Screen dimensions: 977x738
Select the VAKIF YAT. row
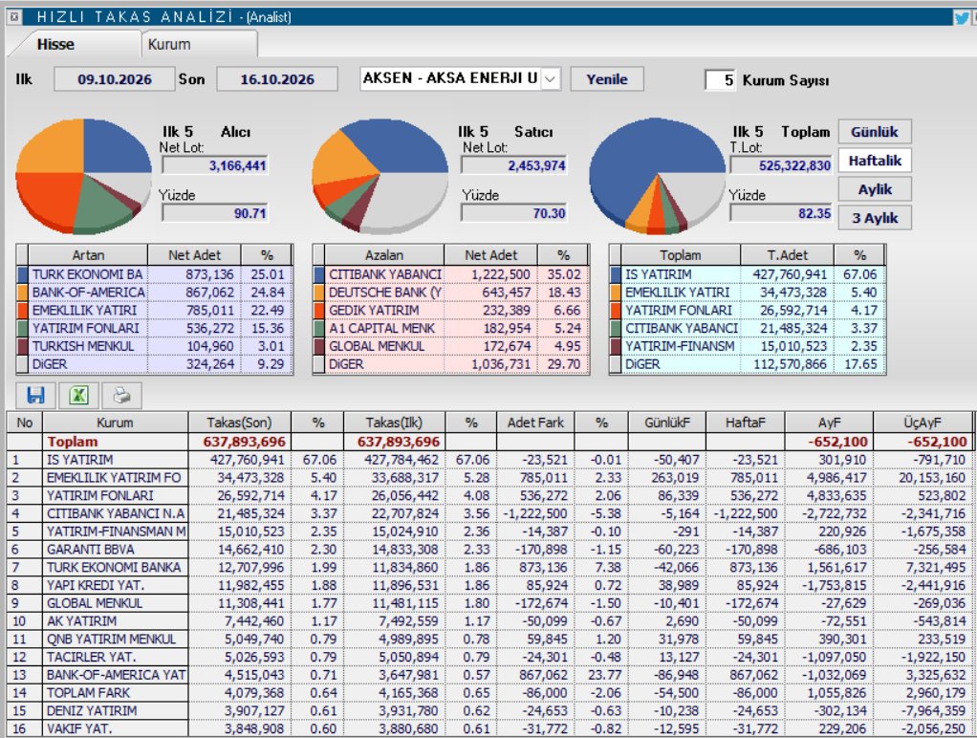click(489, 728)
